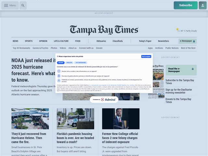Image resolution: width=208 pixels, height=156 pixels.
Task: Open the Dolphin Village fire aerial photo
Action: click(x=30, y=119)
